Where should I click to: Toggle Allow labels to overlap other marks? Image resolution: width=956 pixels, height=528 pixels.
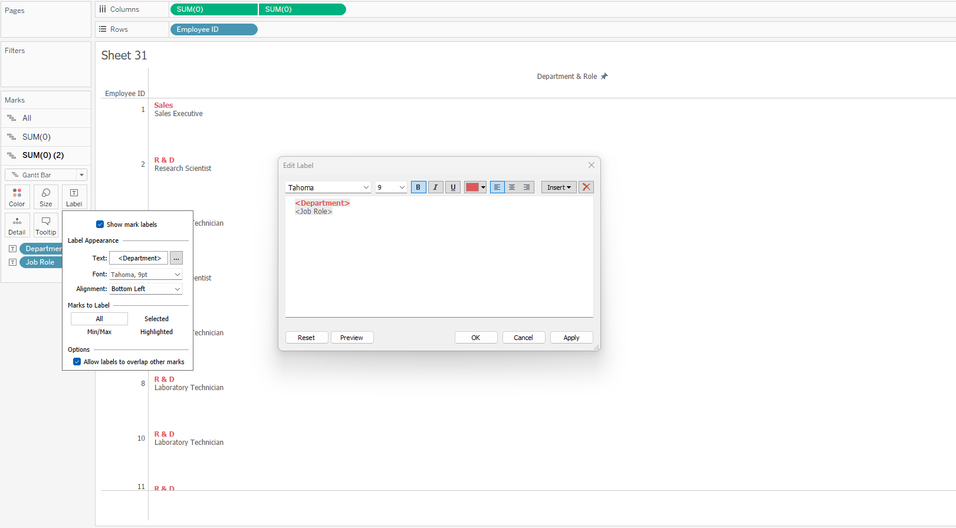tap(77, 362)
